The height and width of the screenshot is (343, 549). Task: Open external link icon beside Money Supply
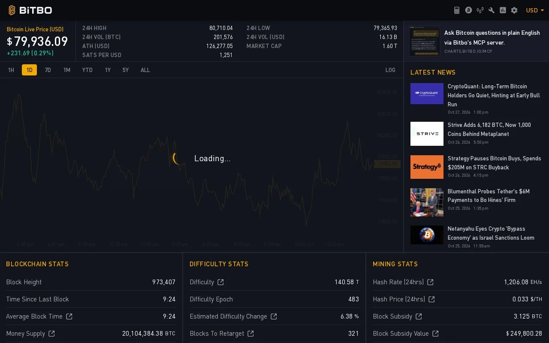tap(51, 334)
